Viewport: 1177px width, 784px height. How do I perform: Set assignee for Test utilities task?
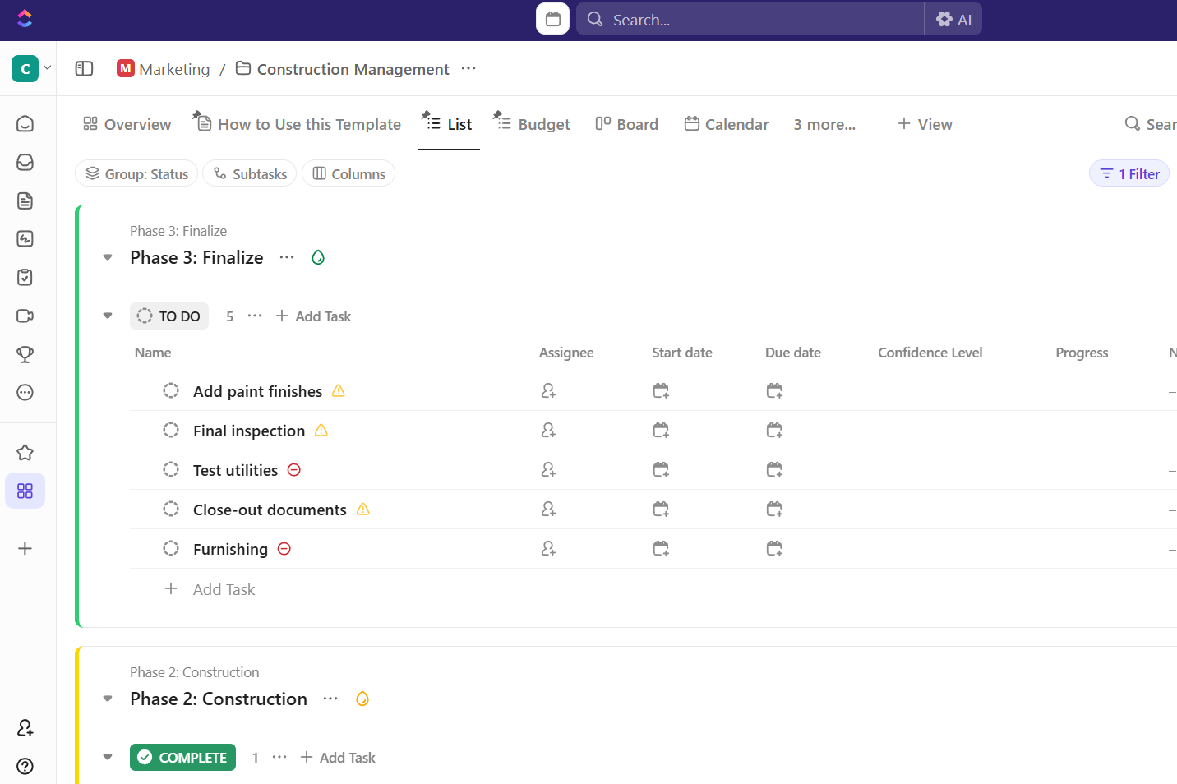click(x=548, y=470)
